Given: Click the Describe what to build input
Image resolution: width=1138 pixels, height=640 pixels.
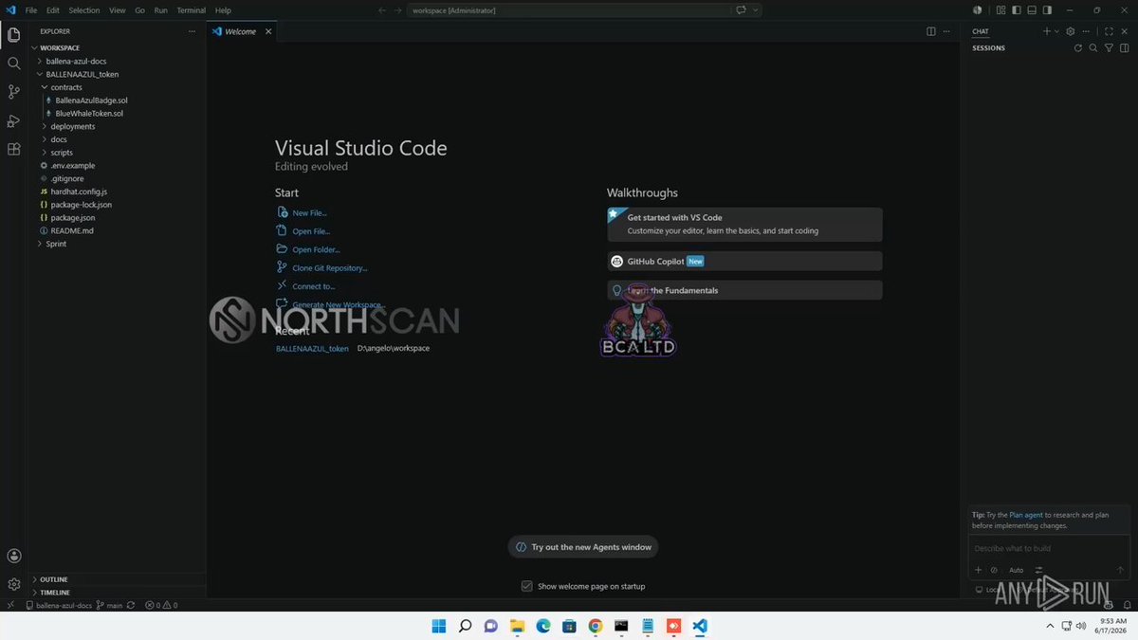Looking at the screenshot, I should [x=1048, y=548].
